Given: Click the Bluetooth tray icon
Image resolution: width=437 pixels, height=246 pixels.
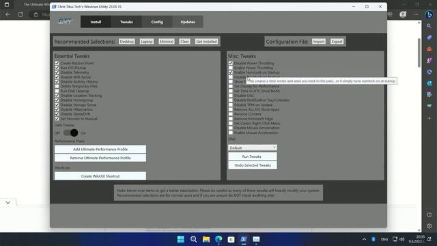Looking at the screenshot, I should tap(373, 239).
